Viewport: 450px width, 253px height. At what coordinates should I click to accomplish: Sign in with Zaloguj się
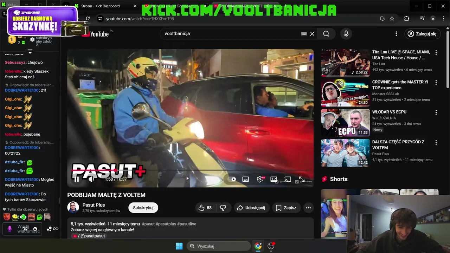point(422,34)
